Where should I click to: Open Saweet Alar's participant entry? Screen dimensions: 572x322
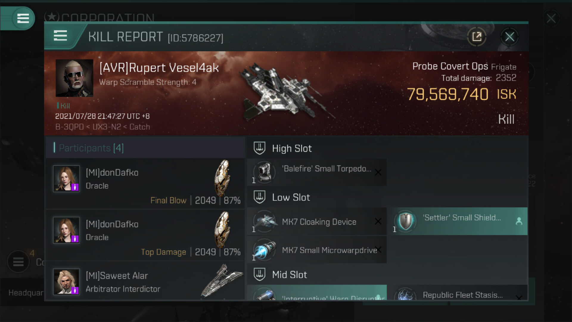(145, 281)
